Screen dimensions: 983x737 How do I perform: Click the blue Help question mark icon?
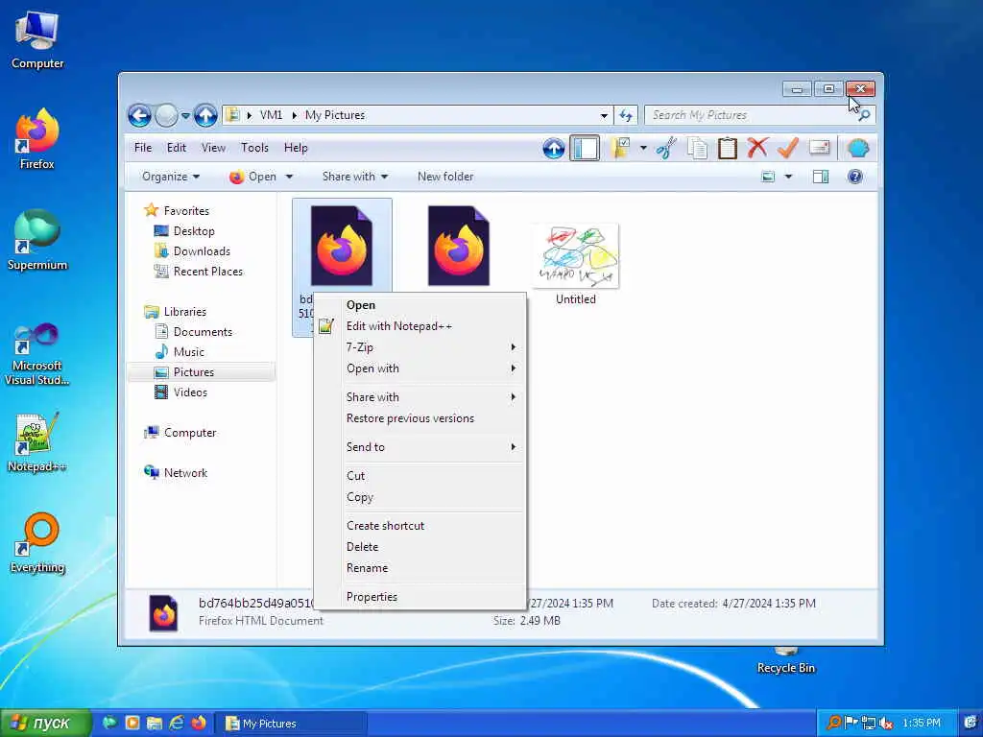[854, 177]
